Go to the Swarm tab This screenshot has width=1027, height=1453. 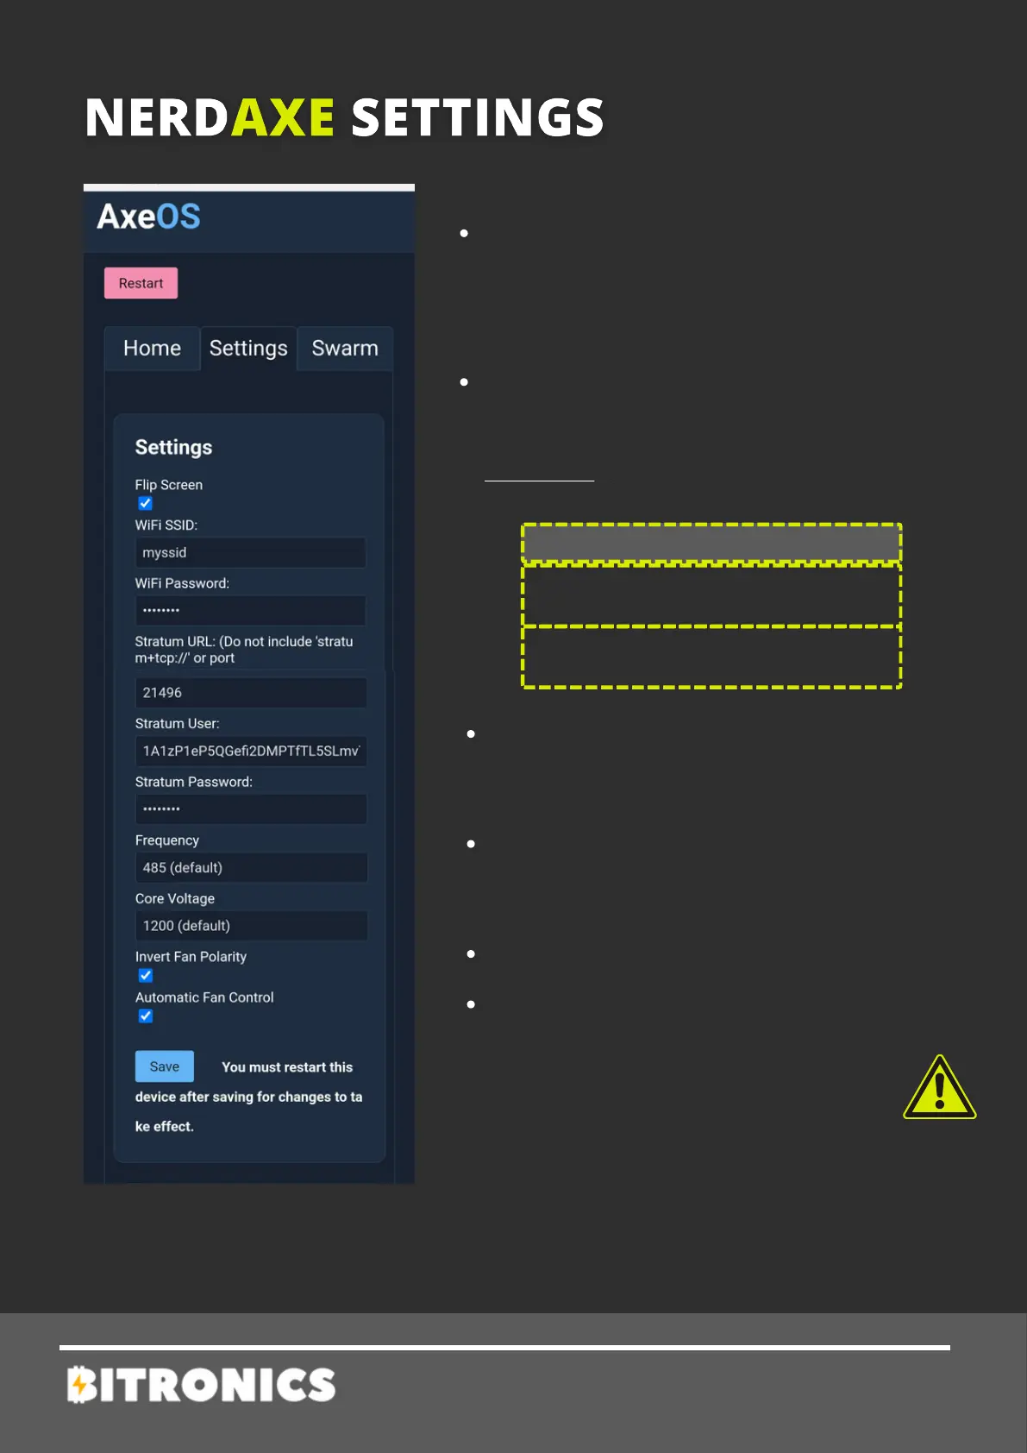pyautogui.click(x=345, y=348)
